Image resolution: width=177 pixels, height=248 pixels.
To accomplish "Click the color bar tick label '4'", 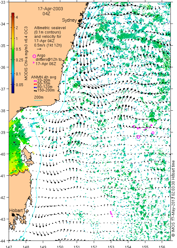I will [x=17, y=17].
